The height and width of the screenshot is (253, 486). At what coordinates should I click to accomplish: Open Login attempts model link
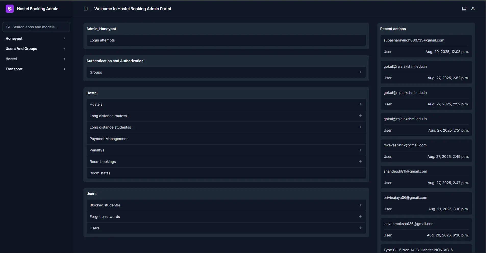(102, 40)
